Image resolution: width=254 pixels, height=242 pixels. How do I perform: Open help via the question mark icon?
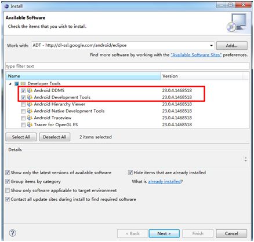(13, 233)
